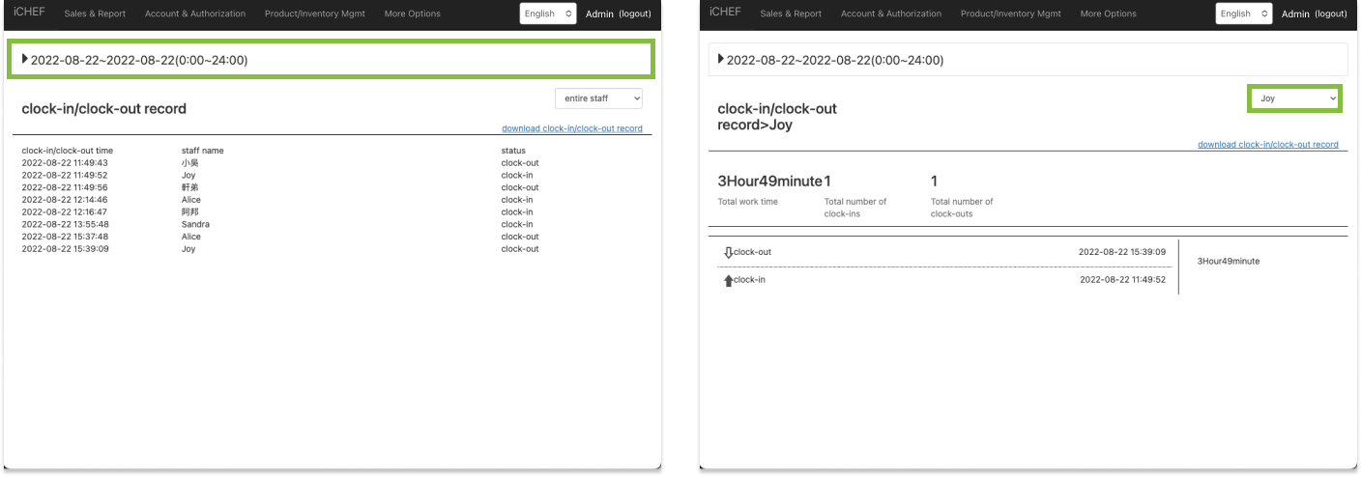Click the clock-out down arrow icon in Joy's record
Image resolution: width=1361 pixels, height=477 pixels.
pos(728,253)
